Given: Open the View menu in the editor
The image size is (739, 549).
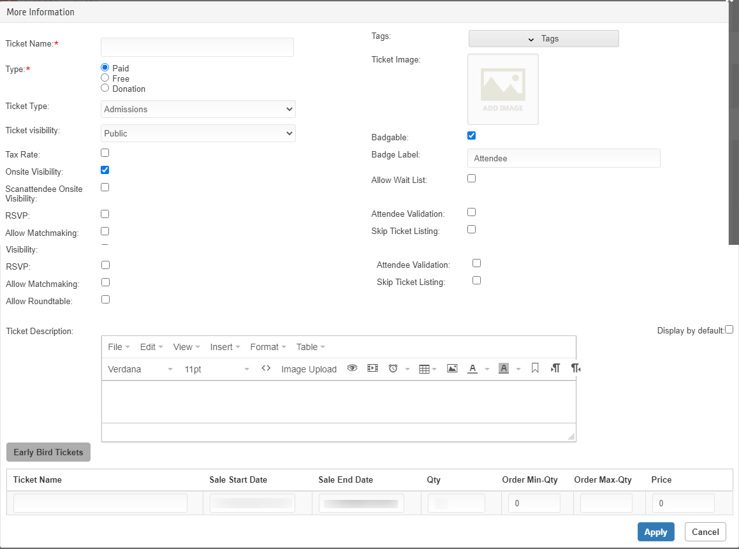Looking at the screenshot, I should (x=187, y=347).
